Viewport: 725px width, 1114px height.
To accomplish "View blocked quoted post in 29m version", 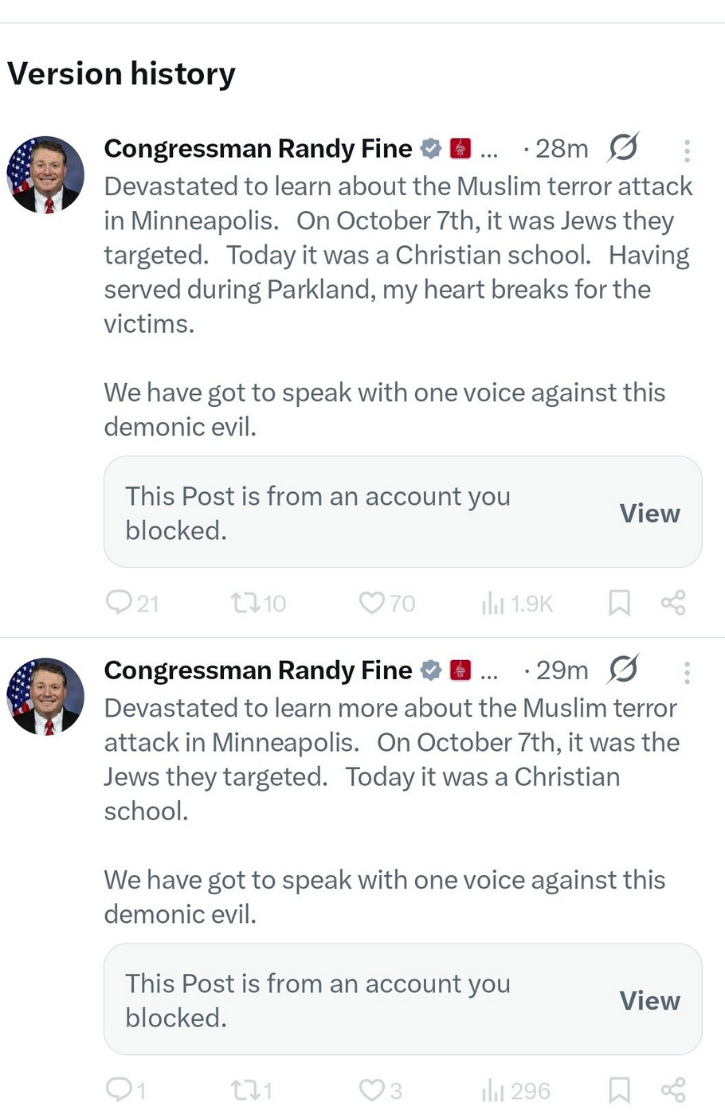I will tap(649, 1001).
